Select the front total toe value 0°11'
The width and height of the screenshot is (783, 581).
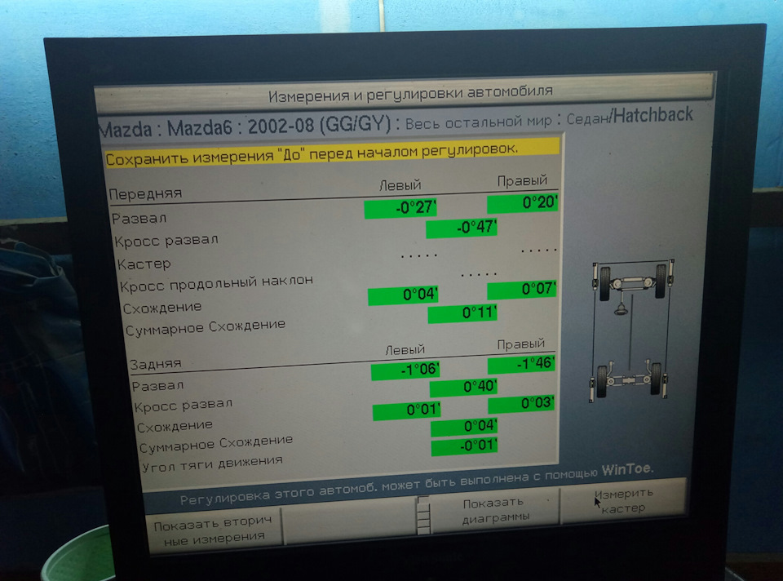click(x=463, y=313)
